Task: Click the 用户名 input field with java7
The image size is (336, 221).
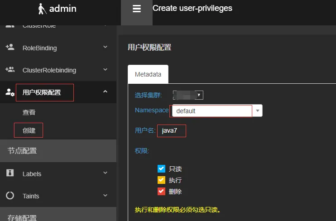Action: (x=172, y=130)
